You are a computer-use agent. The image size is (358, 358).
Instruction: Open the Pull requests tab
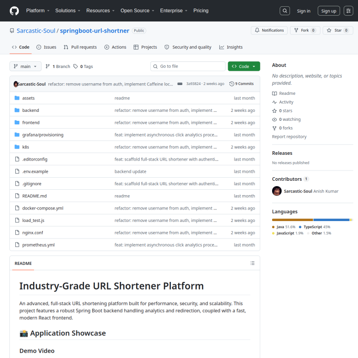click(80, 47)
